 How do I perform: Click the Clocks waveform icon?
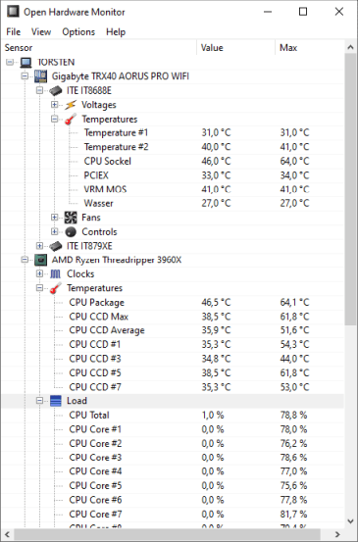pos(55,273)
